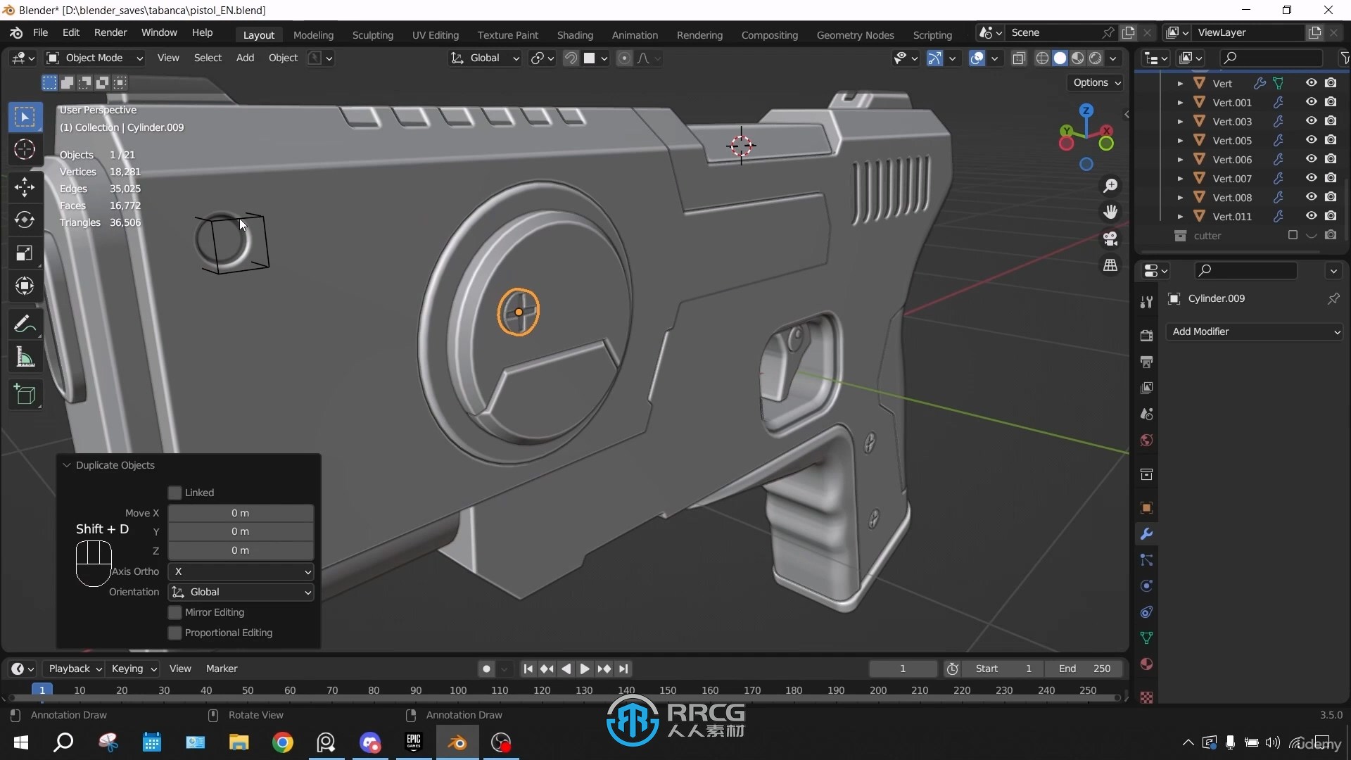1351x760 pixels.
Task: Click the zoom view magnifier icon
Action: (x=1110, y=186)
